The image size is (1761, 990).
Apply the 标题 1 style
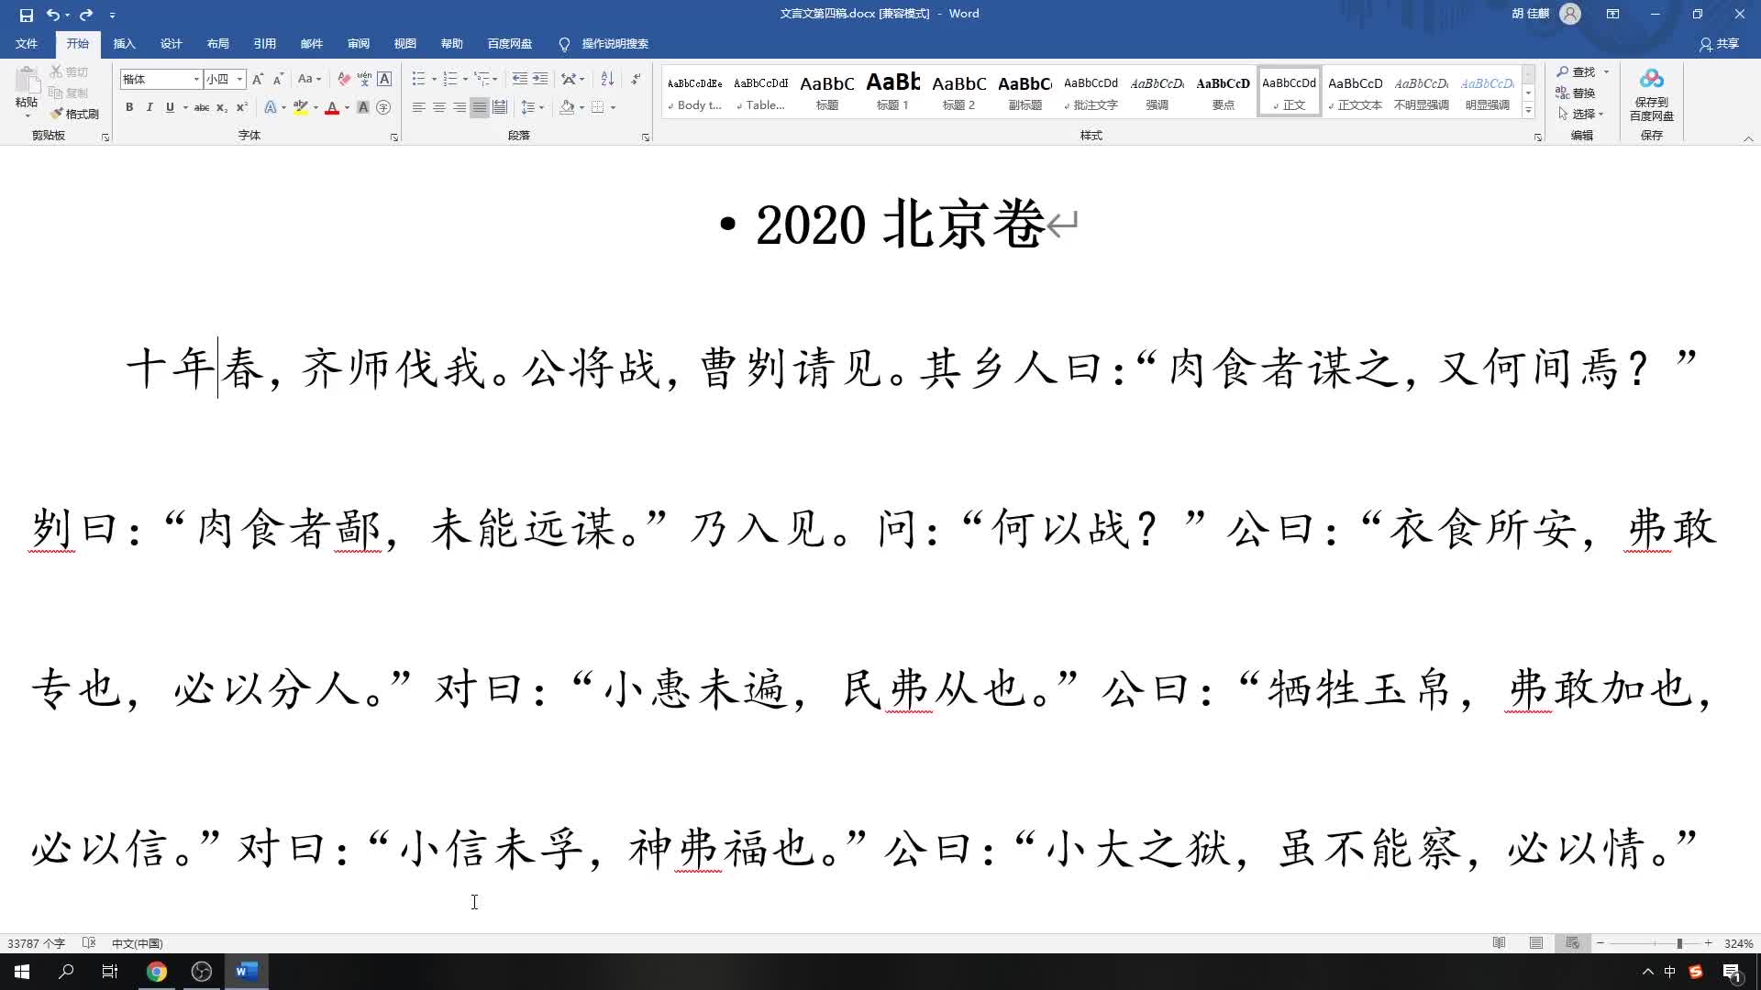(x=892, y=92)
